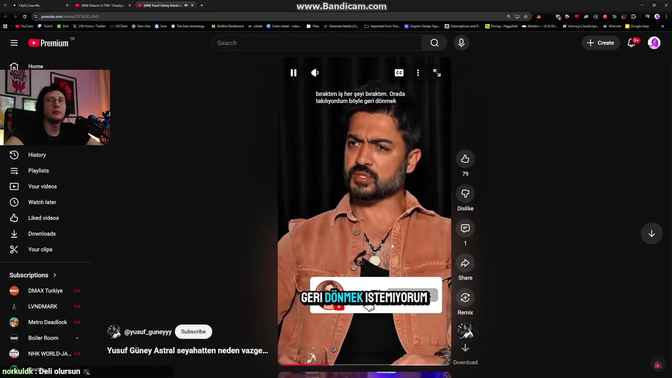Reload the page

point(25,16)
